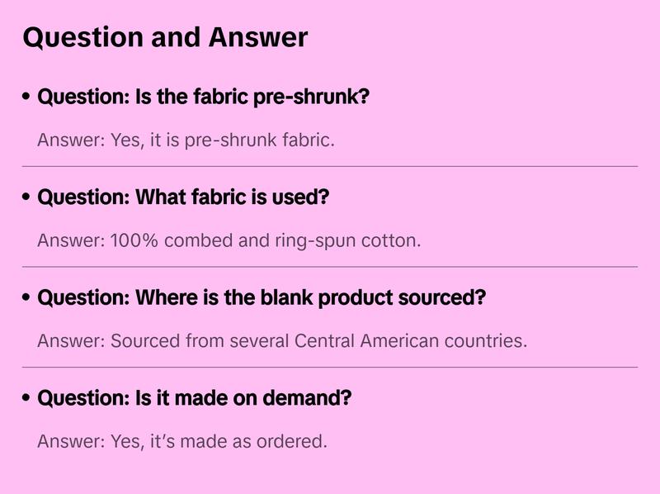Image resolution: width=660 pixels, height=494 pixels.
Task: Click the divider below the ring-spun cotton answer
Action: [x=330, y=267]
